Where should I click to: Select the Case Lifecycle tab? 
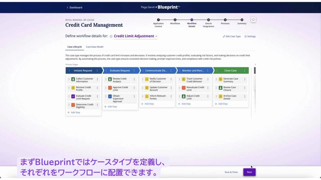74,47
